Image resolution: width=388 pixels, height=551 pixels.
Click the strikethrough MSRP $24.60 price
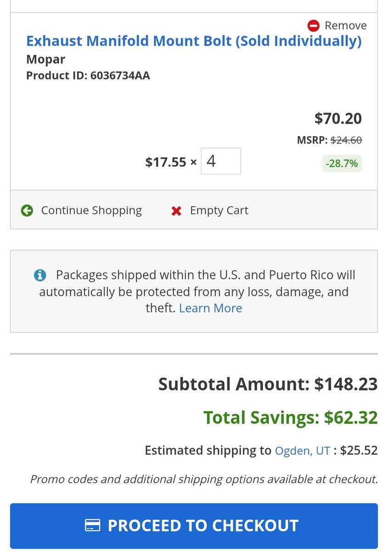(346, 140)
